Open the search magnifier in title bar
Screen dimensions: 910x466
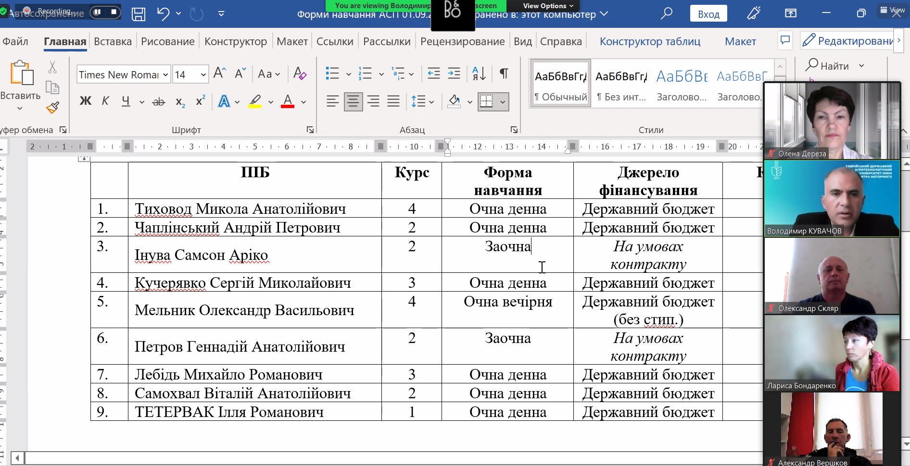667,13
